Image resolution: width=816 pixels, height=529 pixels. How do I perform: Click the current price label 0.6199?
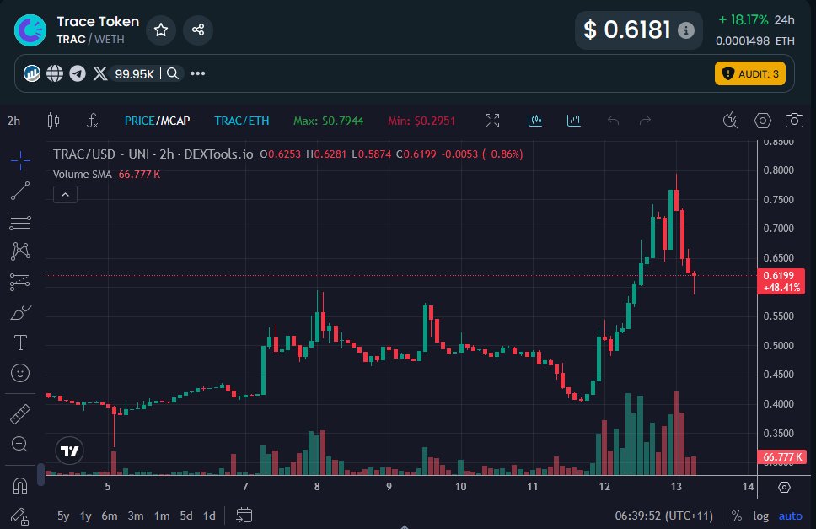coord(781,281)
